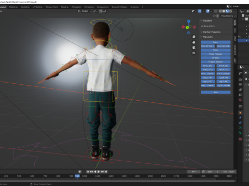This screenshot has width=249, height=186.
Task: Click the End frame field
Action: tap(228, 172)
